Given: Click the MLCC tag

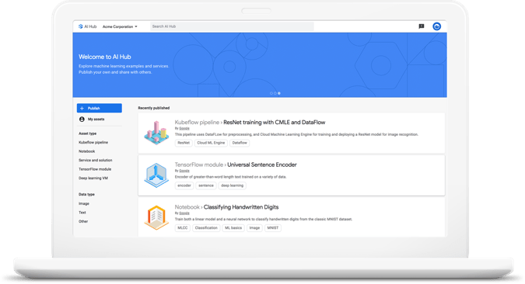Looking at the screenshot, I should [183, 228].
